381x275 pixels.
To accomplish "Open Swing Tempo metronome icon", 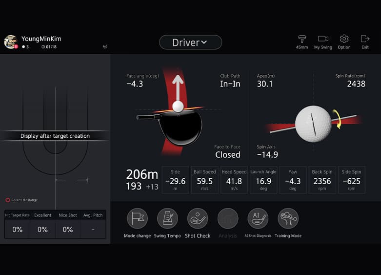I will point(167,218).
